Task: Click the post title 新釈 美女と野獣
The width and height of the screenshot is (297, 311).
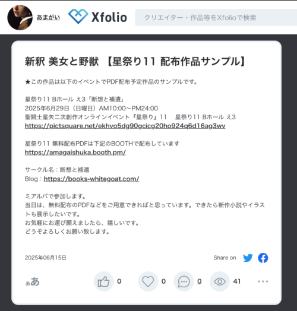Action: pos(62,61)
